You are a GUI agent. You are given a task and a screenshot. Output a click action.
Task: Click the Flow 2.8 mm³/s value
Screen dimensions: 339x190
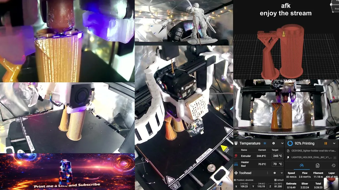point(305,177)
